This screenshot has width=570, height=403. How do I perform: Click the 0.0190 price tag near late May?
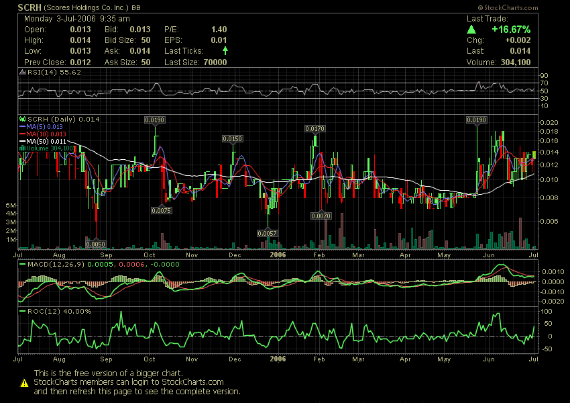click(477, 120)
